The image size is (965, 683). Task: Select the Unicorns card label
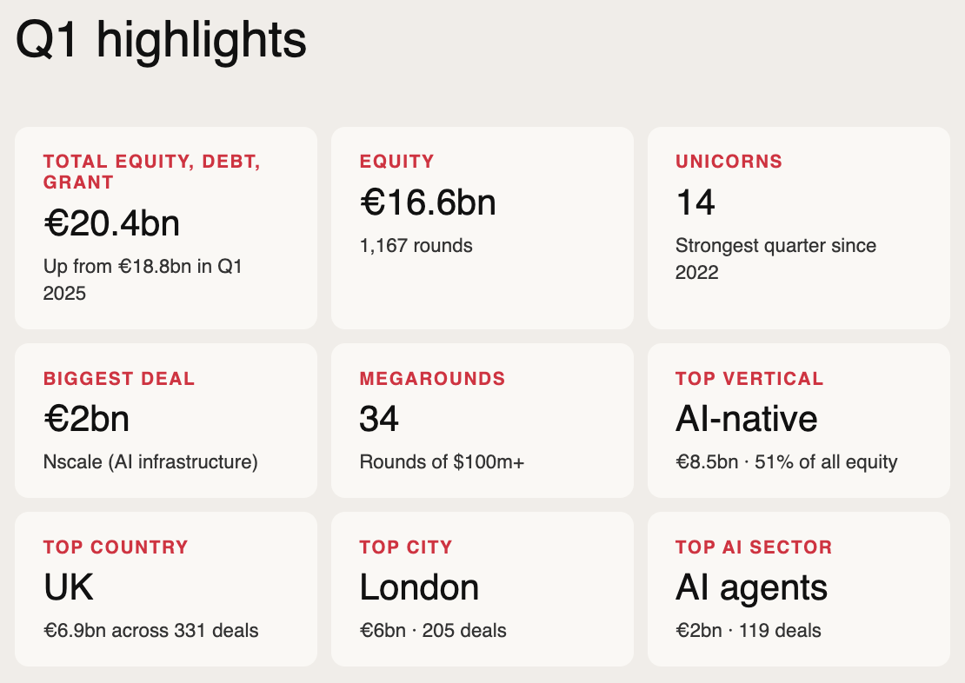tap(729, 161)
